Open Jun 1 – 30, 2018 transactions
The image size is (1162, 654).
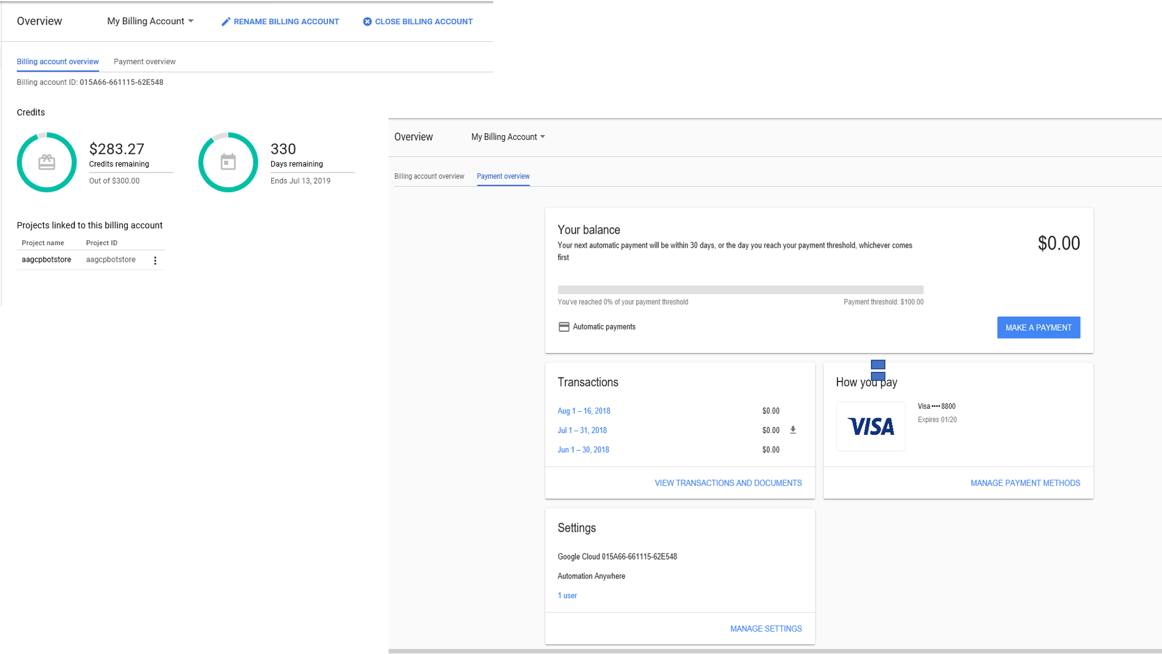583,450
